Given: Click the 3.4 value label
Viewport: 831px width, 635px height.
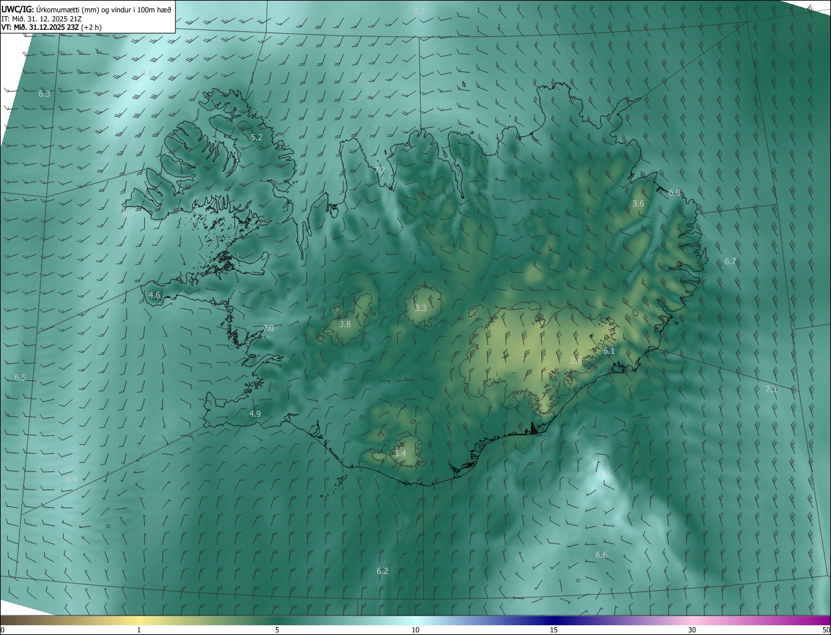Looking at the screenshot, I should 400,453.
